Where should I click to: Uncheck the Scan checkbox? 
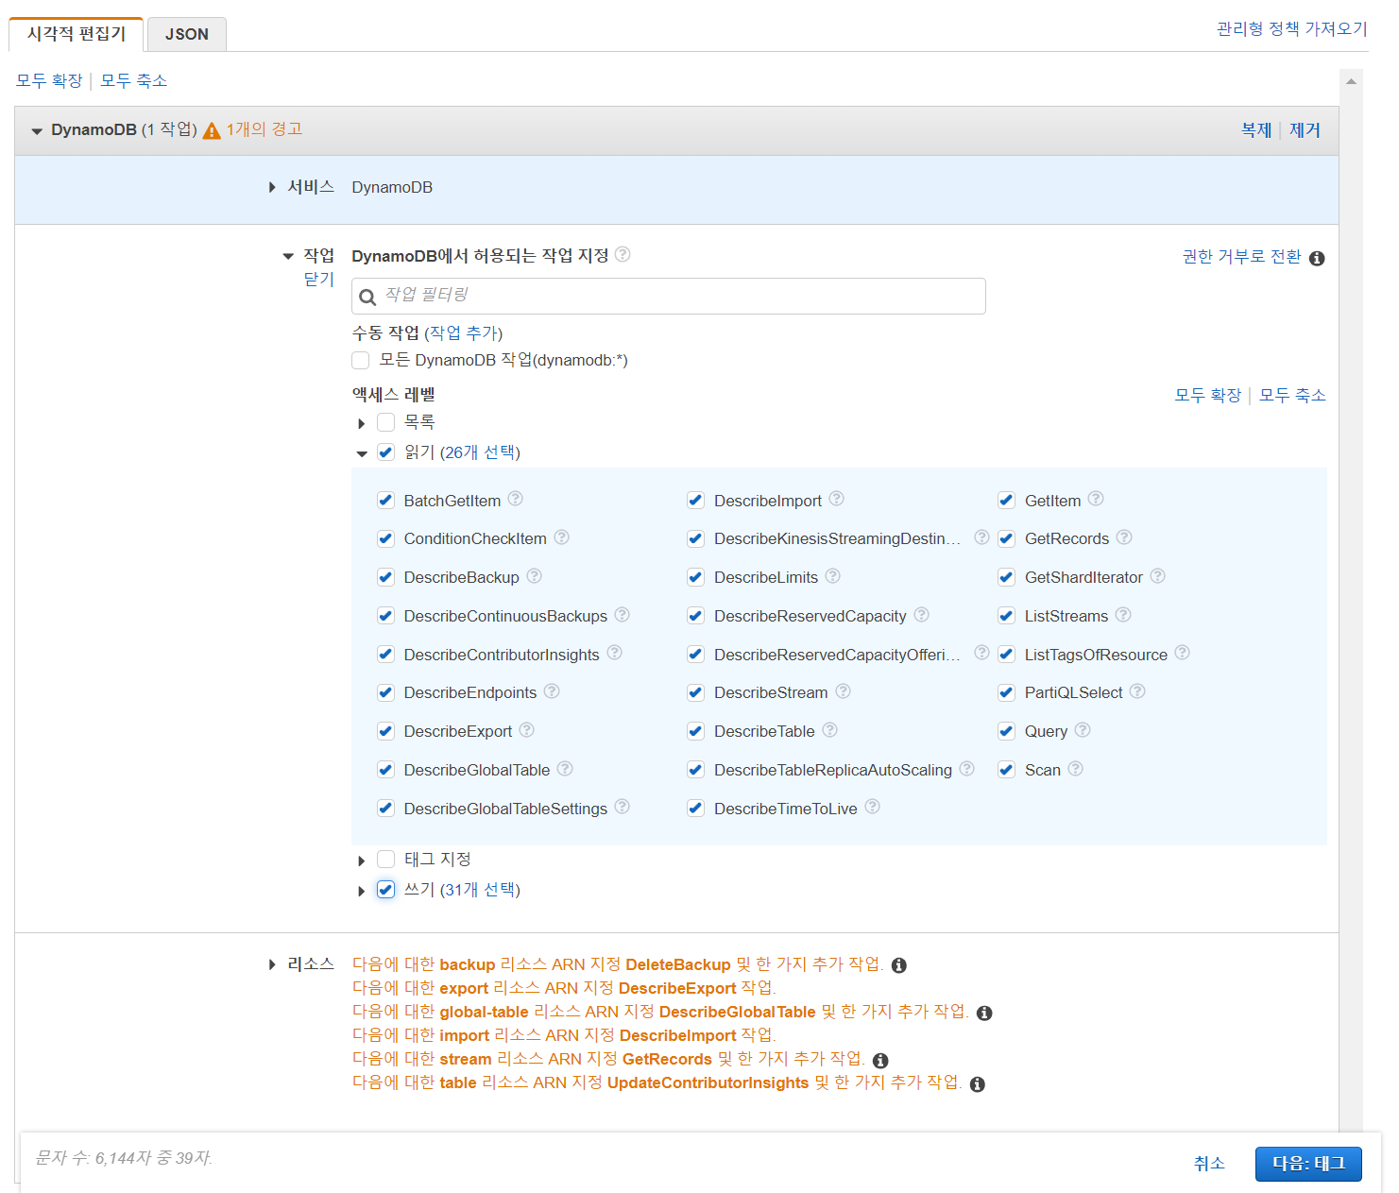[1006, 770]
